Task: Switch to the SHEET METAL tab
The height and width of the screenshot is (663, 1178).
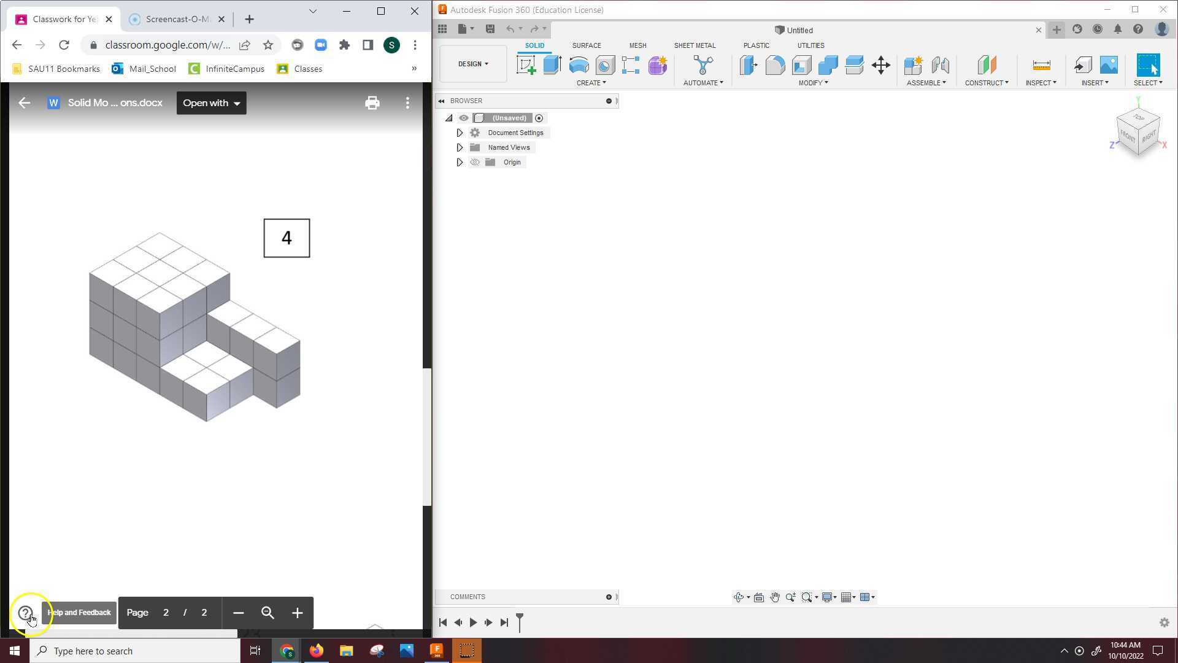Action: pos(695,45)
